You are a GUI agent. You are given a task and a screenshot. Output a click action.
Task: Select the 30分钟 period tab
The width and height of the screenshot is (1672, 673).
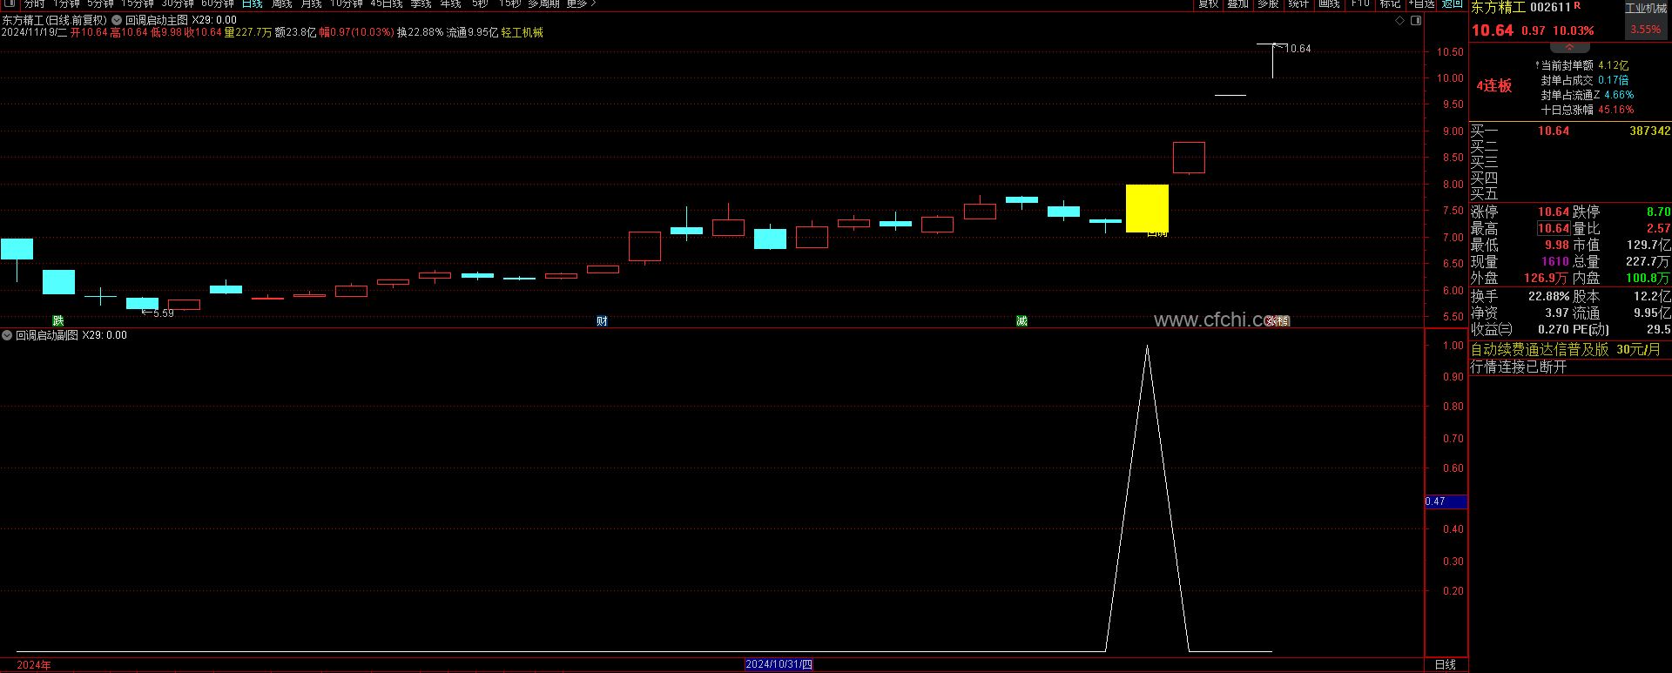(178, 3)
